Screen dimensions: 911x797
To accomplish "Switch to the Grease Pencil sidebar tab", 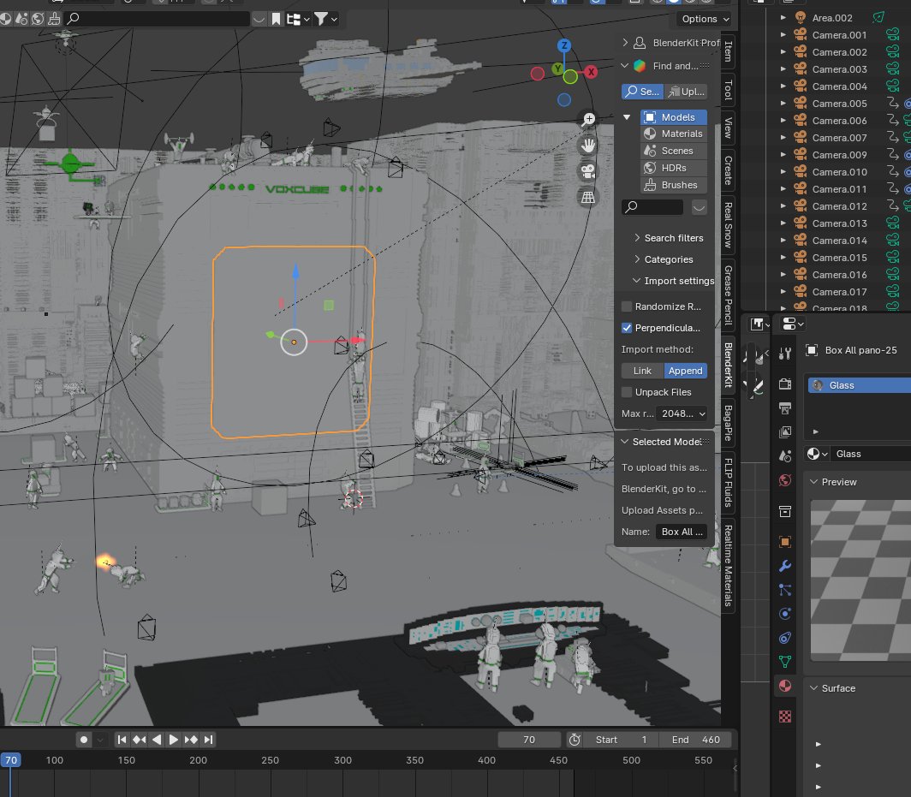I will pyautogui.click(x=729, y=295).
